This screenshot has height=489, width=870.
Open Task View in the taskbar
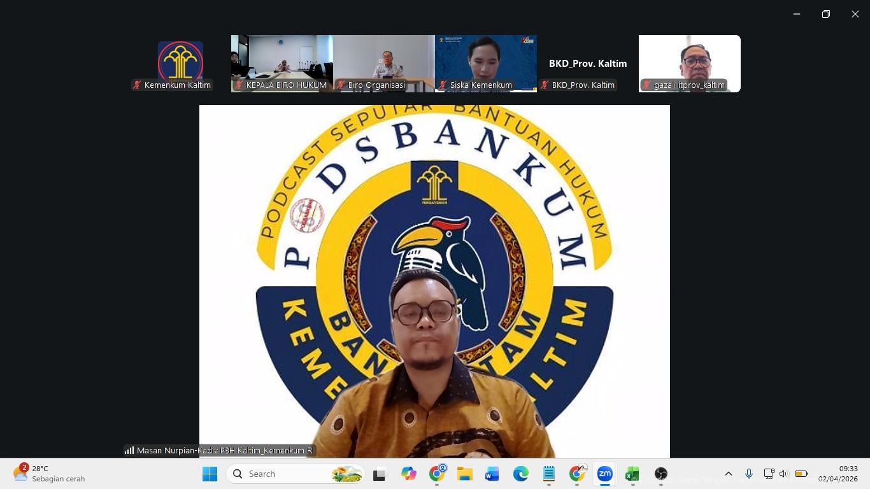click(x=380, y=474)
